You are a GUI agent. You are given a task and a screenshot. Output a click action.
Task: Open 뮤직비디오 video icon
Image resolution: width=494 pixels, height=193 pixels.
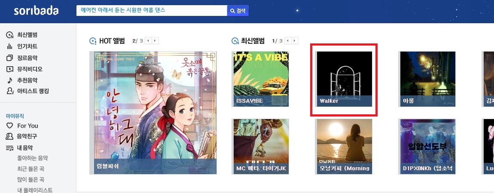click(10, 69)
